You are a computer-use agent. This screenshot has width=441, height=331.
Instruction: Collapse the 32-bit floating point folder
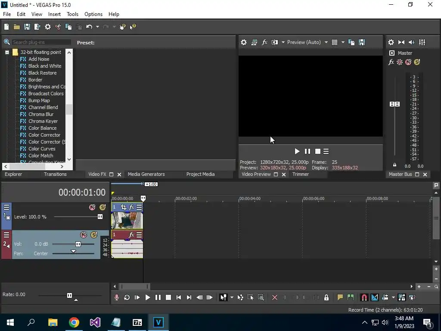point(7,52)
